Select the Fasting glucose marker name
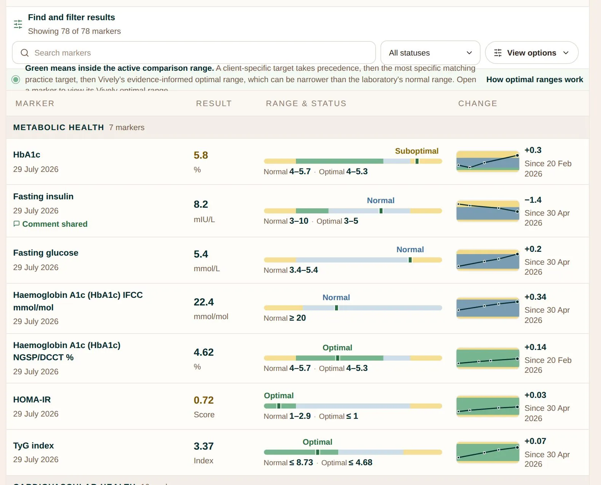 tap(46, 253)
